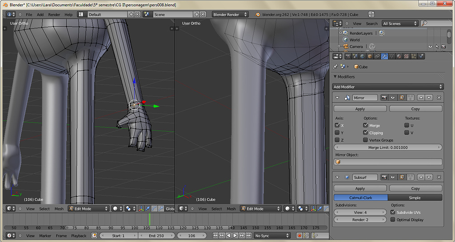Select Simple subdivision type
This screenshot has height=242, width=455.
pos(415,198)
